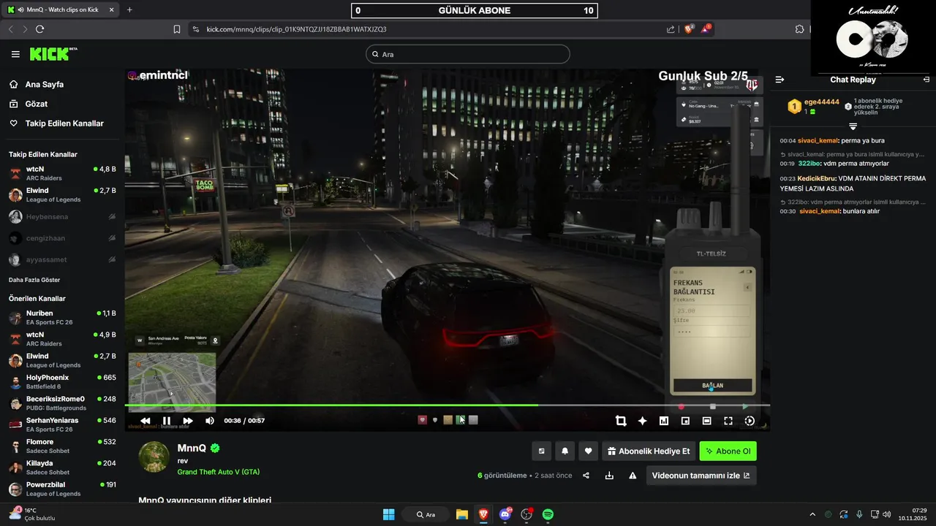Pause the clip playback

[167, 421]
